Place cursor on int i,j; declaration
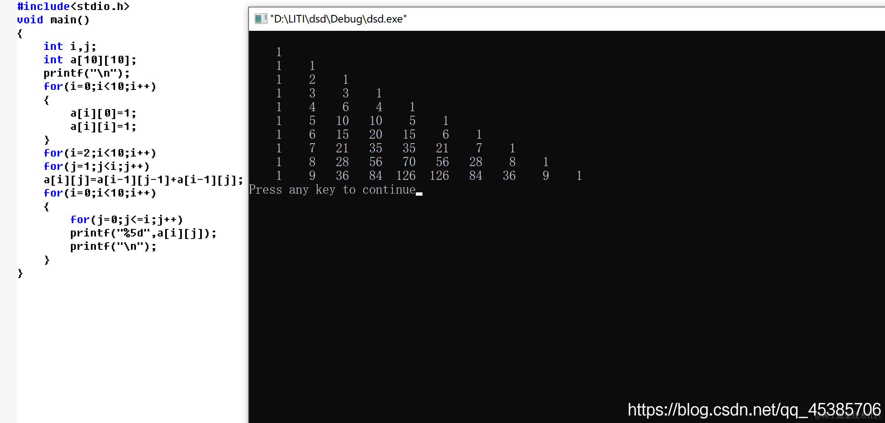The height and width of the screenshot is (423, 885). pos(70,46)
